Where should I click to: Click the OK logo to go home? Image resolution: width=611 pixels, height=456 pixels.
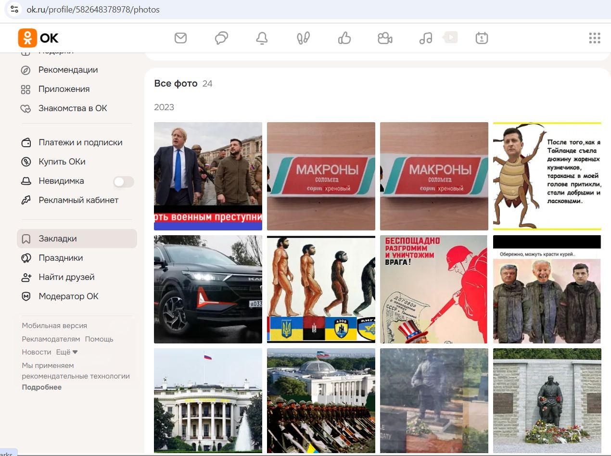tap(38, 38)
